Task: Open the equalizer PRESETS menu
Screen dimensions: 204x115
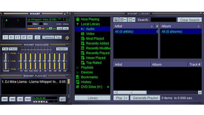Action: 62,49
